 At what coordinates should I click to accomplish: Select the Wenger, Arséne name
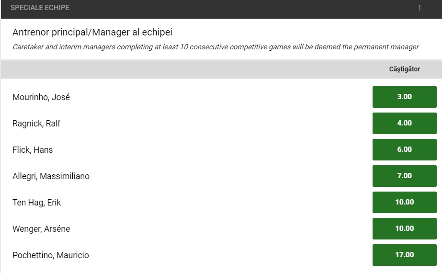coord(41,229)
